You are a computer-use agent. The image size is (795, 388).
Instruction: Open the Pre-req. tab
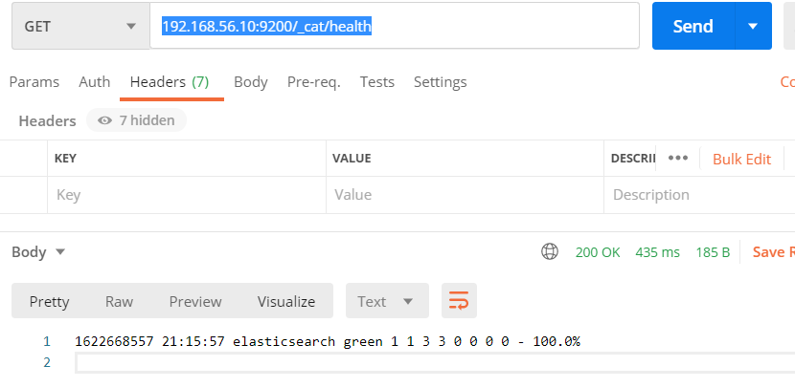tap(314, 82)
